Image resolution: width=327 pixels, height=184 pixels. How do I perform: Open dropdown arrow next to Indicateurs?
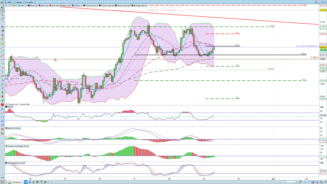click(x=23, y=182)
